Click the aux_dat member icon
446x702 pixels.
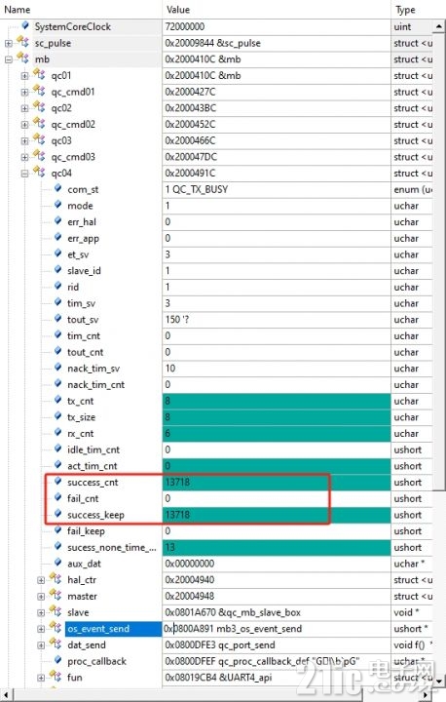(57, 563)
